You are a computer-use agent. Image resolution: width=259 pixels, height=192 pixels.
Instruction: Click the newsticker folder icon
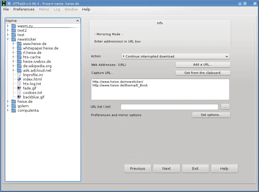tap(14, 39)
